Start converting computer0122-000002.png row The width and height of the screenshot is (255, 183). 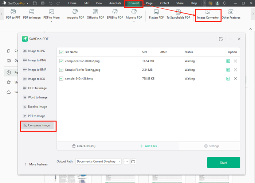(228, 61)
